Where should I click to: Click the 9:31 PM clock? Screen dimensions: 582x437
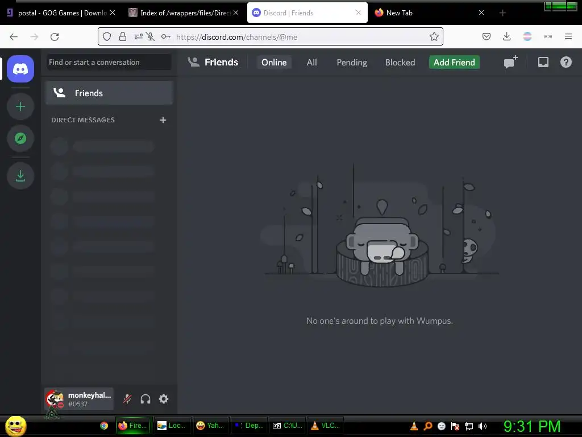[532, 426]
